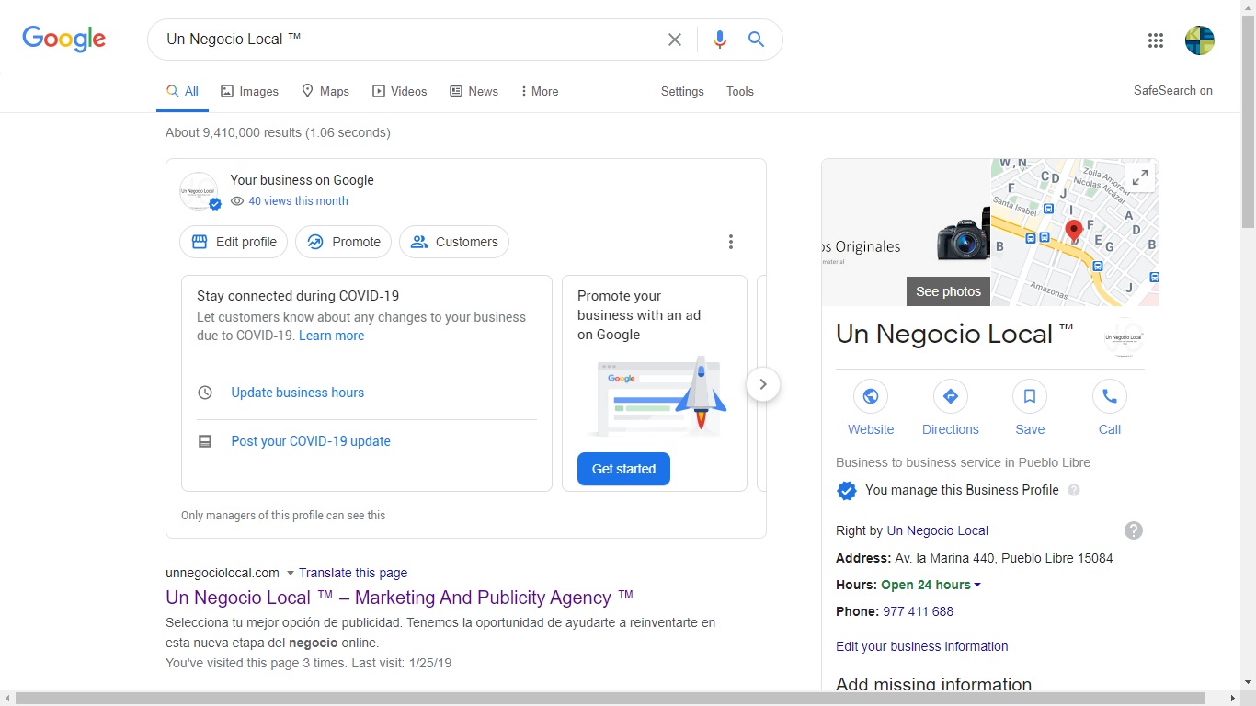1256x706 pixels.
Task: Select the Website icon on the business panel
Action: 871,396
